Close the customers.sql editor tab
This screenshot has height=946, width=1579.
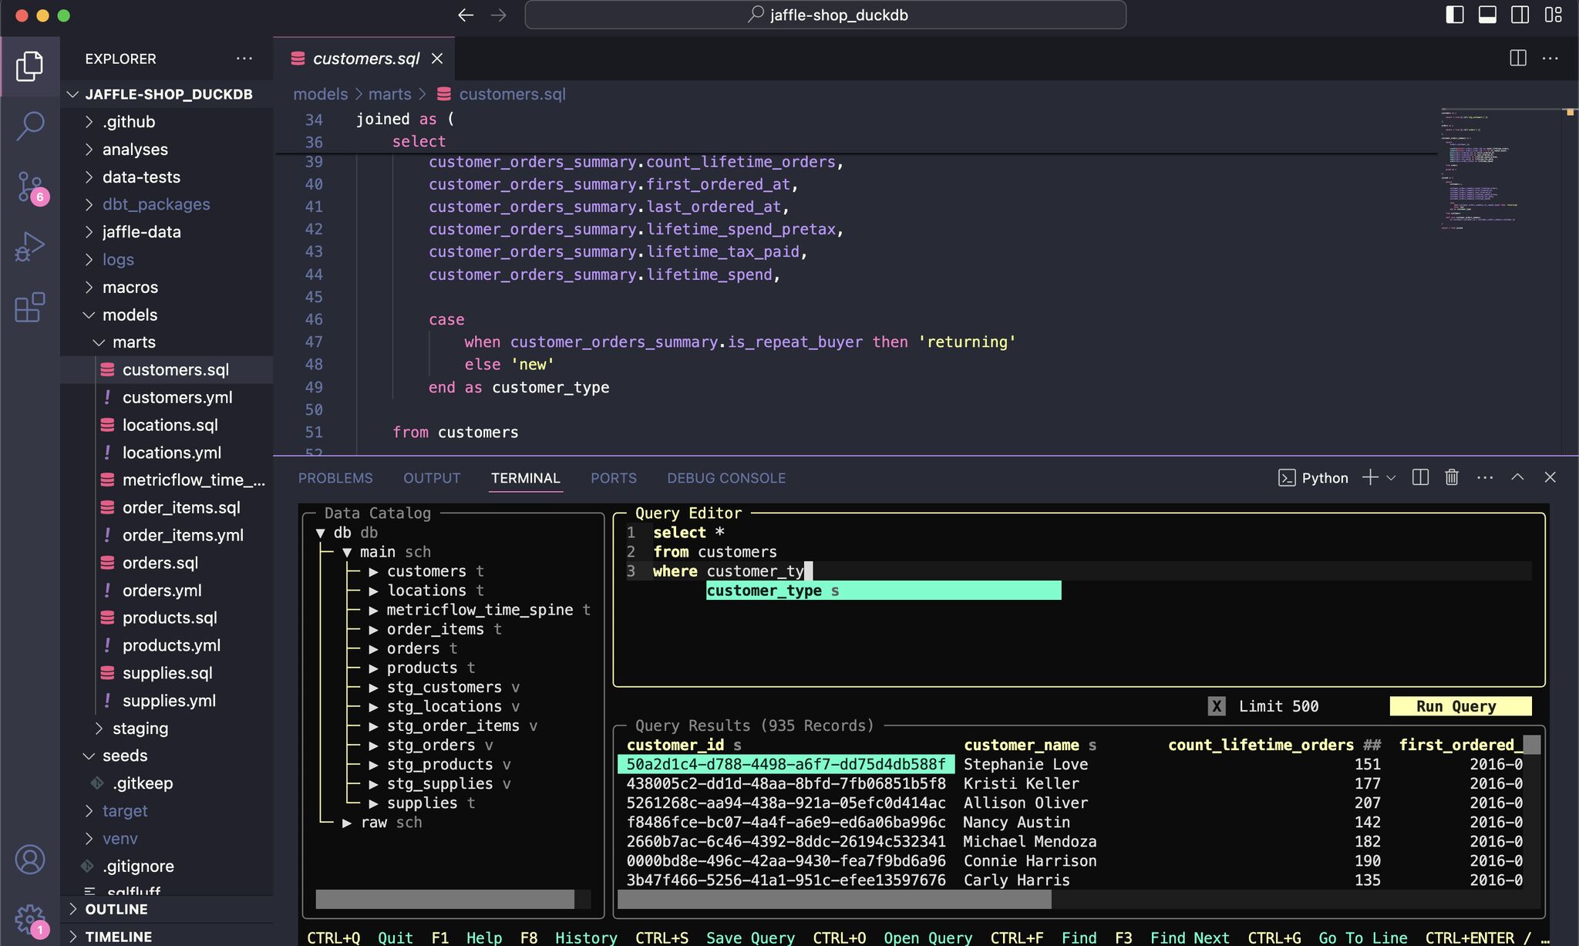coord(437,59)
